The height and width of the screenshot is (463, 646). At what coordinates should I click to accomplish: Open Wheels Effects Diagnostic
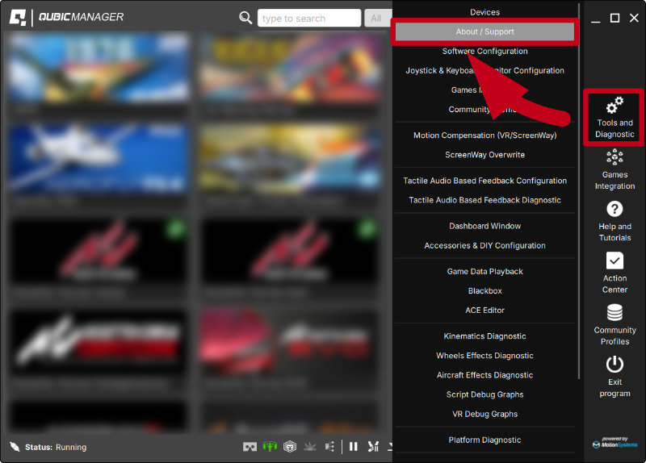point(484,356)
